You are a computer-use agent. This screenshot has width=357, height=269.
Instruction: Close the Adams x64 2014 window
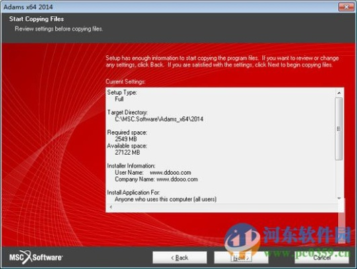coord(346,7)
